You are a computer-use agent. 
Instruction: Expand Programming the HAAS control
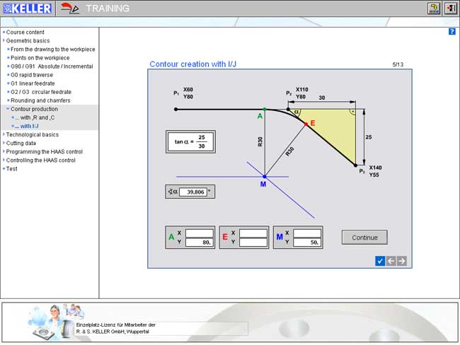coord(45,151)
